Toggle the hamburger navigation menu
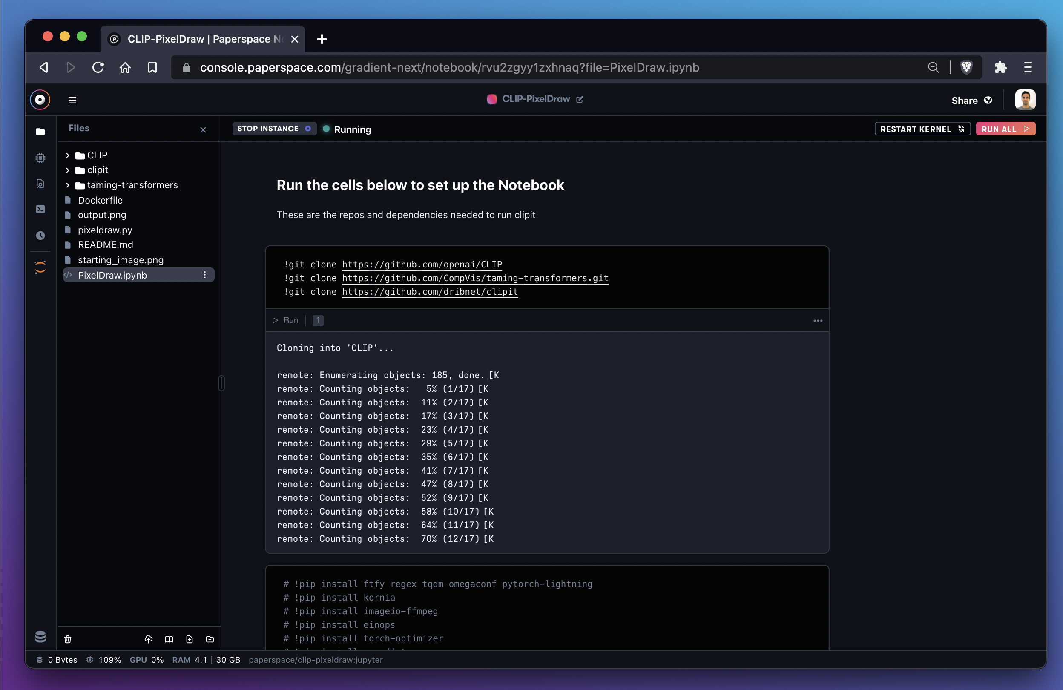Screen dimensions: 1063x690 point(72,100)
